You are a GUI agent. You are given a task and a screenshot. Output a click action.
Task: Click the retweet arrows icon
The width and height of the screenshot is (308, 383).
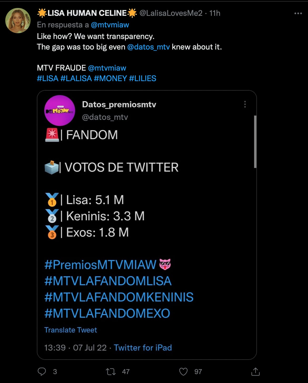click(x=111, y=372)
